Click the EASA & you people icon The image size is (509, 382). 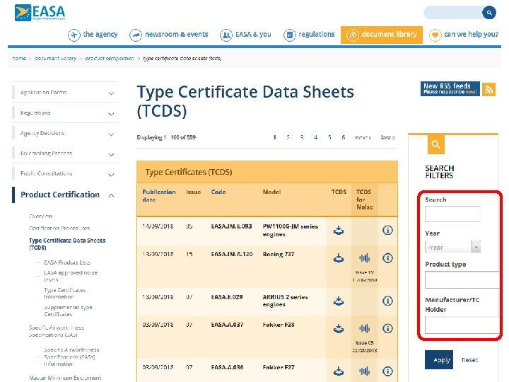(x=226, y=35)
